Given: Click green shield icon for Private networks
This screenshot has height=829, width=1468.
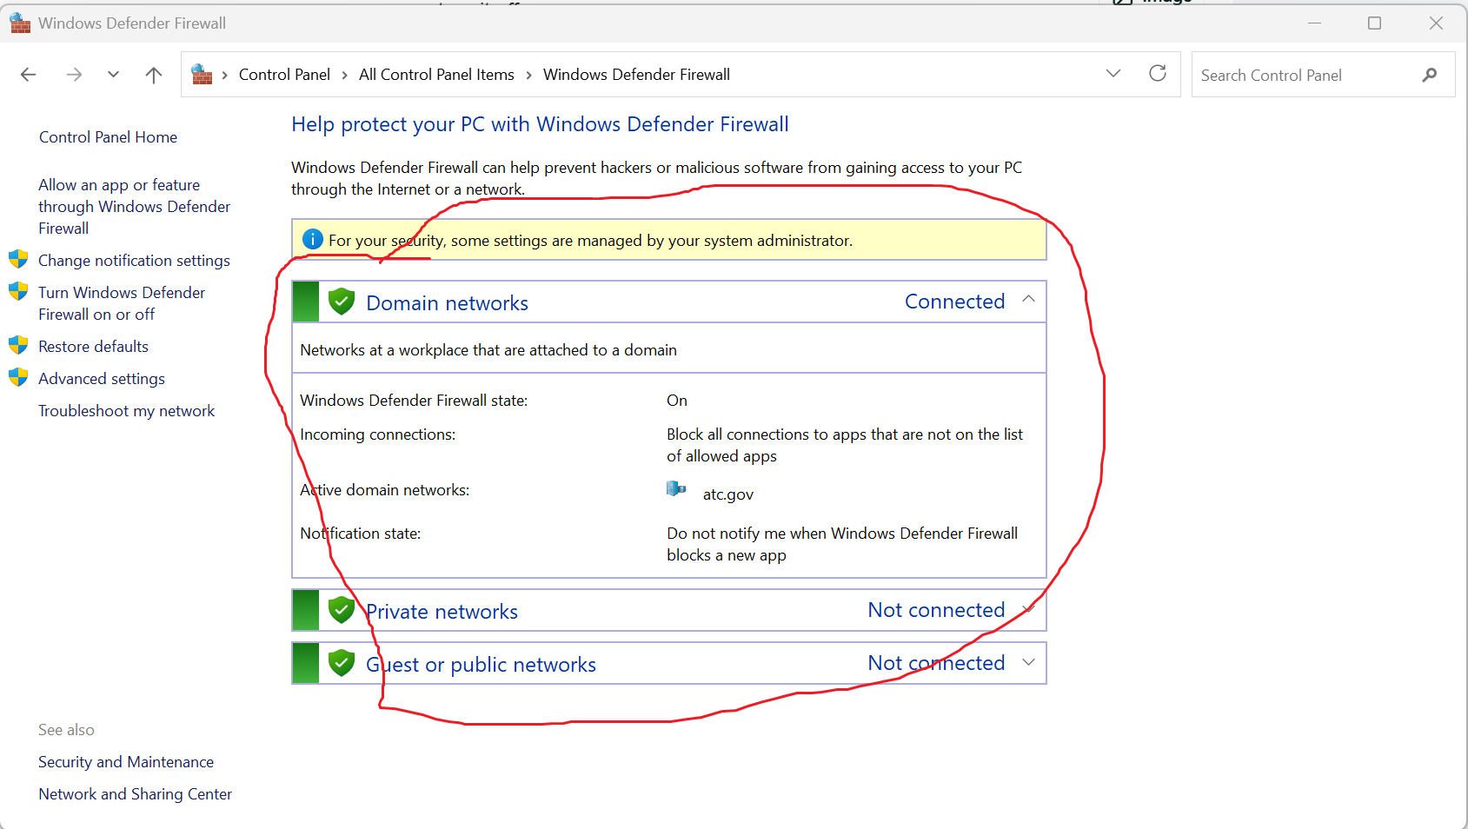Looking at the screenshot, I should pos(342,610).
